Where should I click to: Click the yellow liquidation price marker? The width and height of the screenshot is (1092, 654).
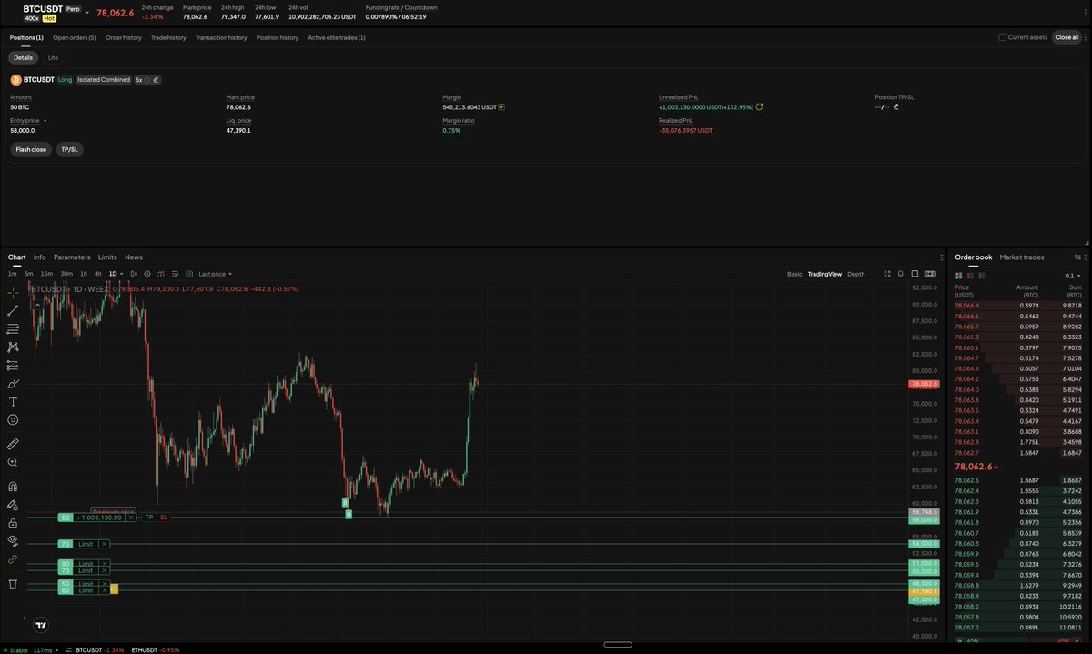(x=114, y=590)
